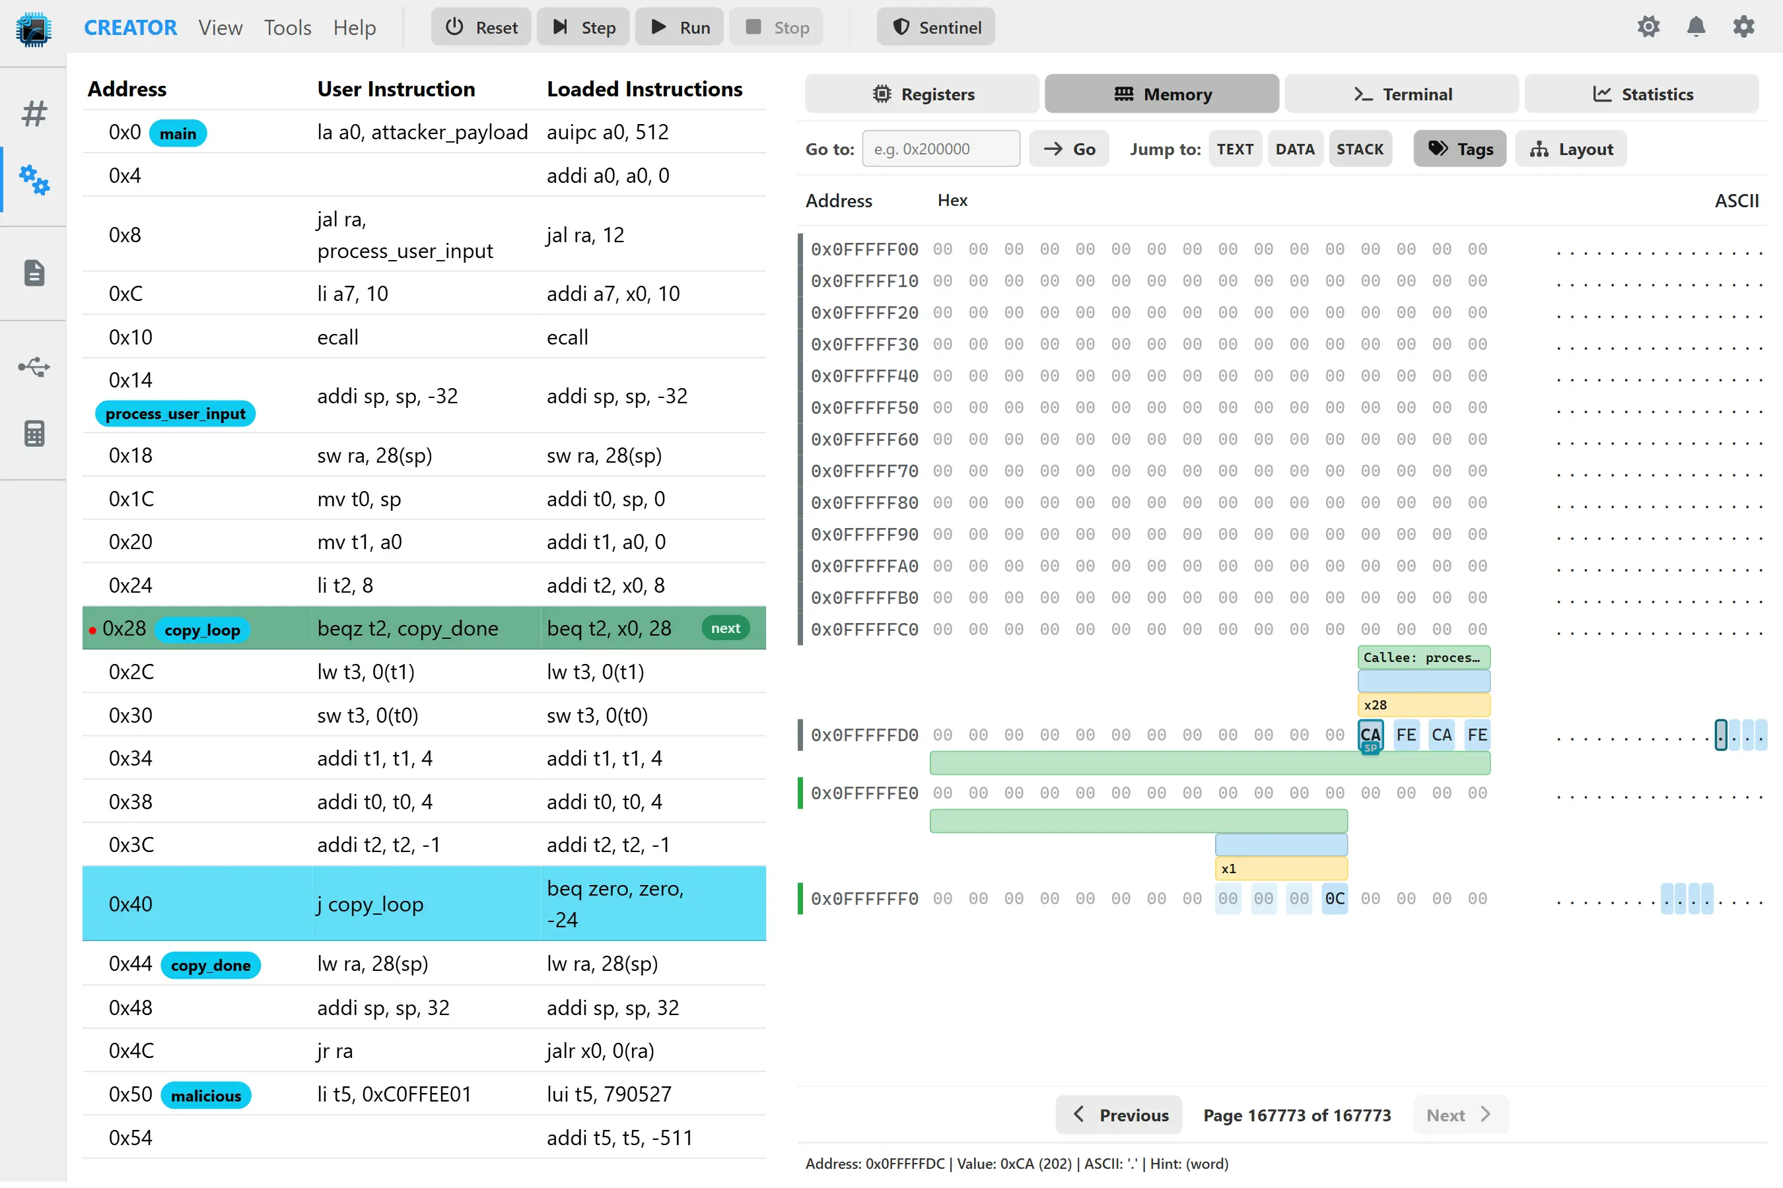This screenshot has height=1188, width=1783.
Task: Open the View menu
Action: (x=220, y=27)
